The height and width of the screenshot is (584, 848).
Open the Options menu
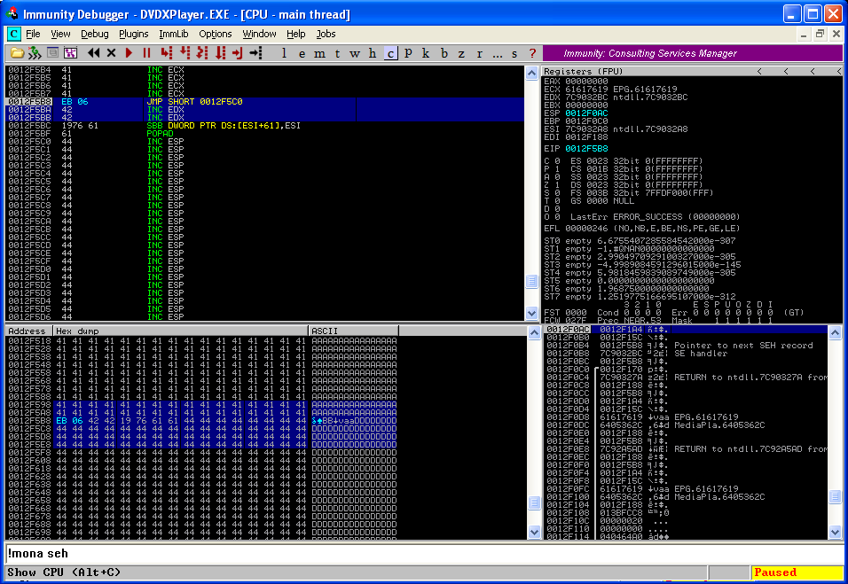tap(216, 34)
